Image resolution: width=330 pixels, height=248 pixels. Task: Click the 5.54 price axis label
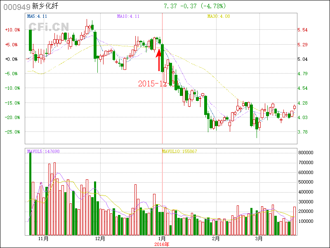pyautogui.click(x=302, y=30)
